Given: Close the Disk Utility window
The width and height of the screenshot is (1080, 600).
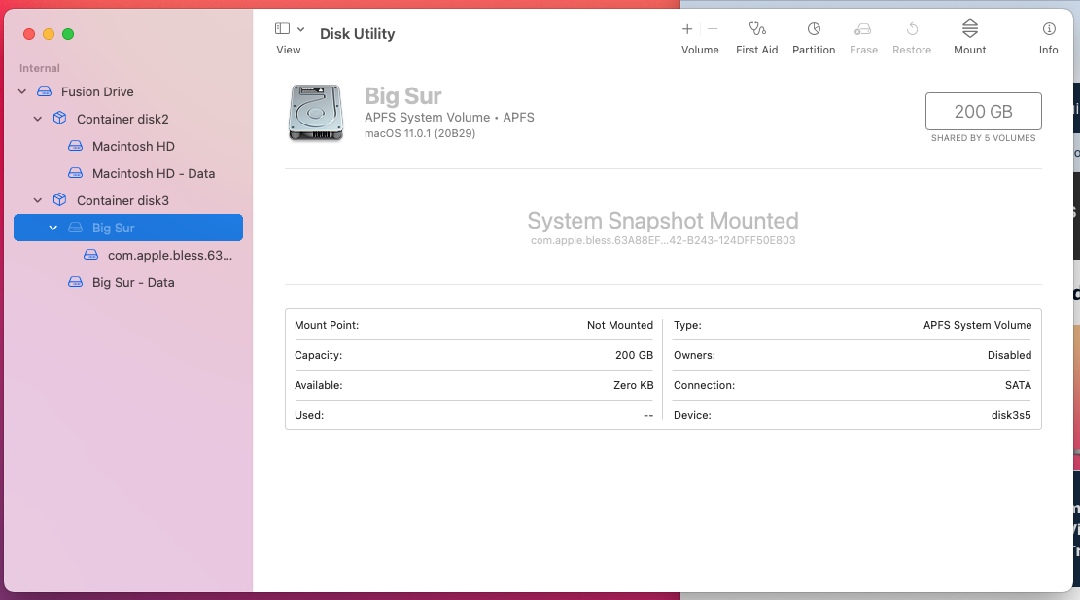Looking at the screenshot, I should [x=29, y=34].
